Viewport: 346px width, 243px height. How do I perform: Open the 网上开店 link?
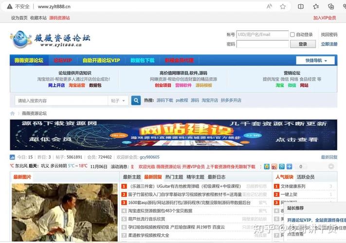[x=56, y=85]
